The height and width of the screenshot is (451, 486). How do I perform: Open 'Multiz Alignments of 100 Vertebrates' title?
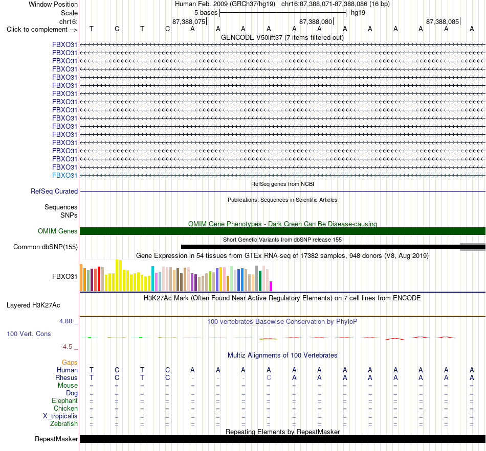tap(282, 355)
